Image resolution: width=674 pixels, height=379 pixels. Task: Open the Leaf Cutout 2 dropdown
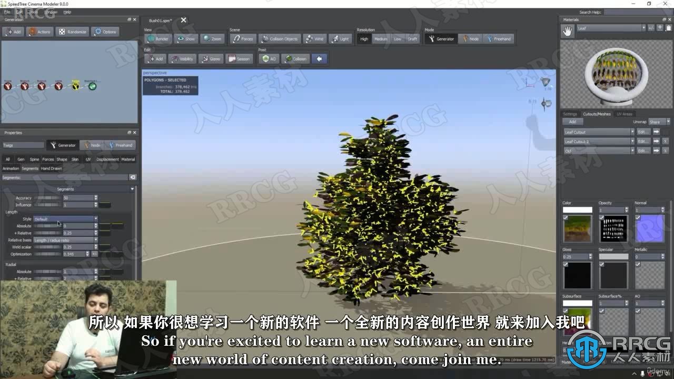pyautogui.click(x=599, y=142)
